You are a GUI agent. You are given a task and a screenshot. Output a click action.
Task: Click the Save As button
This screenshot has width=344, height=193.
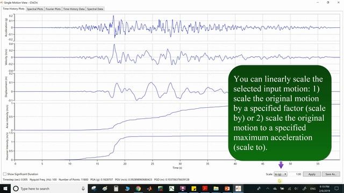(x=331, y=174)
